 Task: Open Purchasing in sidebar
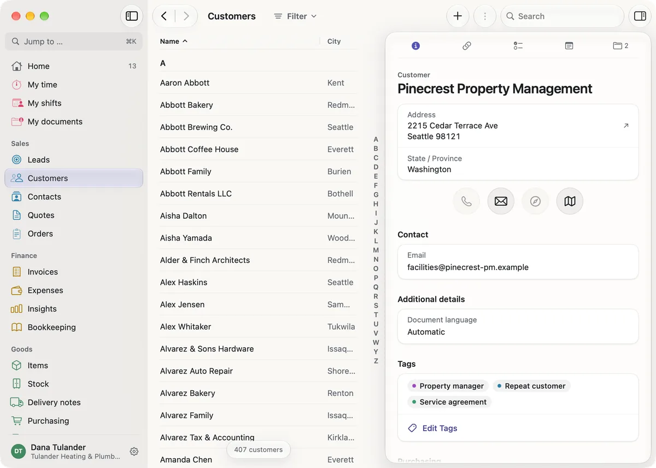(74, 421)
